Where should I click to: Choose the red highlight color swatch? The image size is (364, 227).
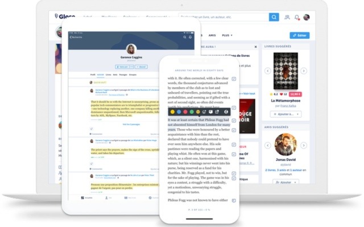point(185,112)
